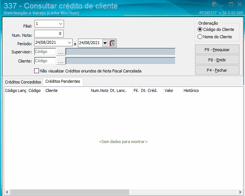Screen dimensions: 245x196
Task: Close the window with the X icon
Action: point(239,4)
